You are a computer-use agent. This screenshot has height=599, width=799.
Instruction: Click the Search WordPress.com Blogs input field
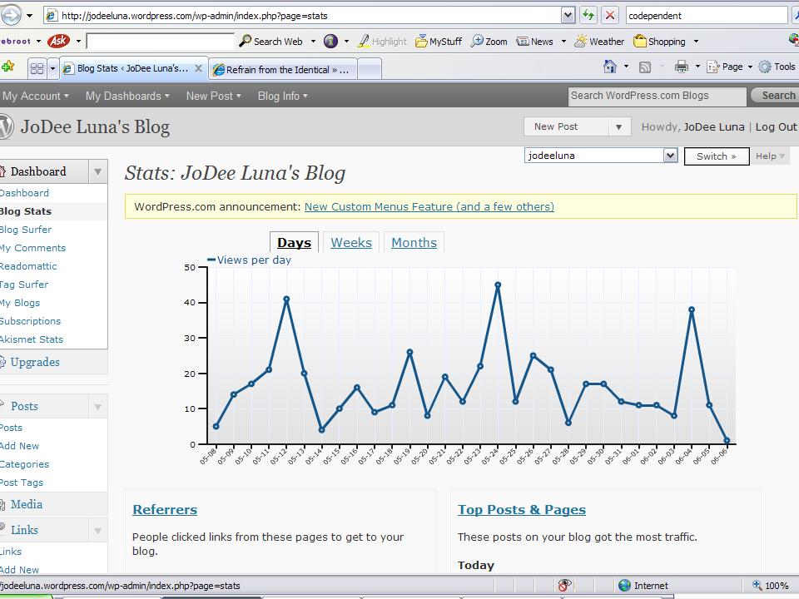[x=656, y=96]
